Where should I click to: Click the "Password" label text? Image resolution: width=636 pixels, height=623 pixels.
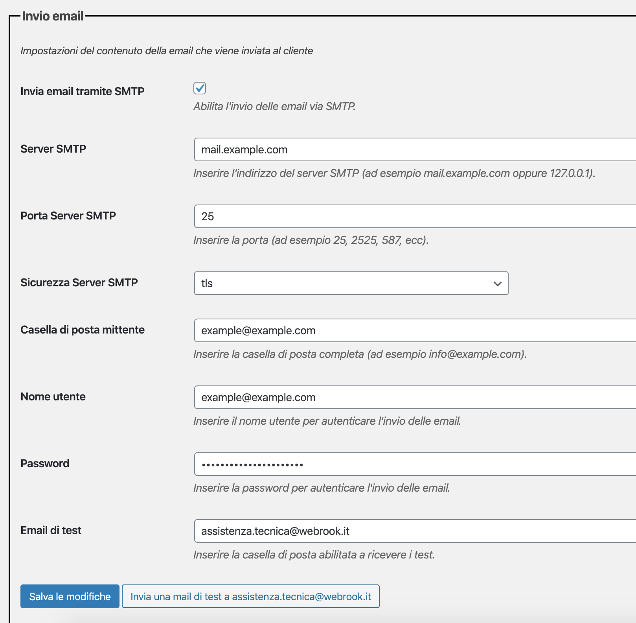coord(45,463)
